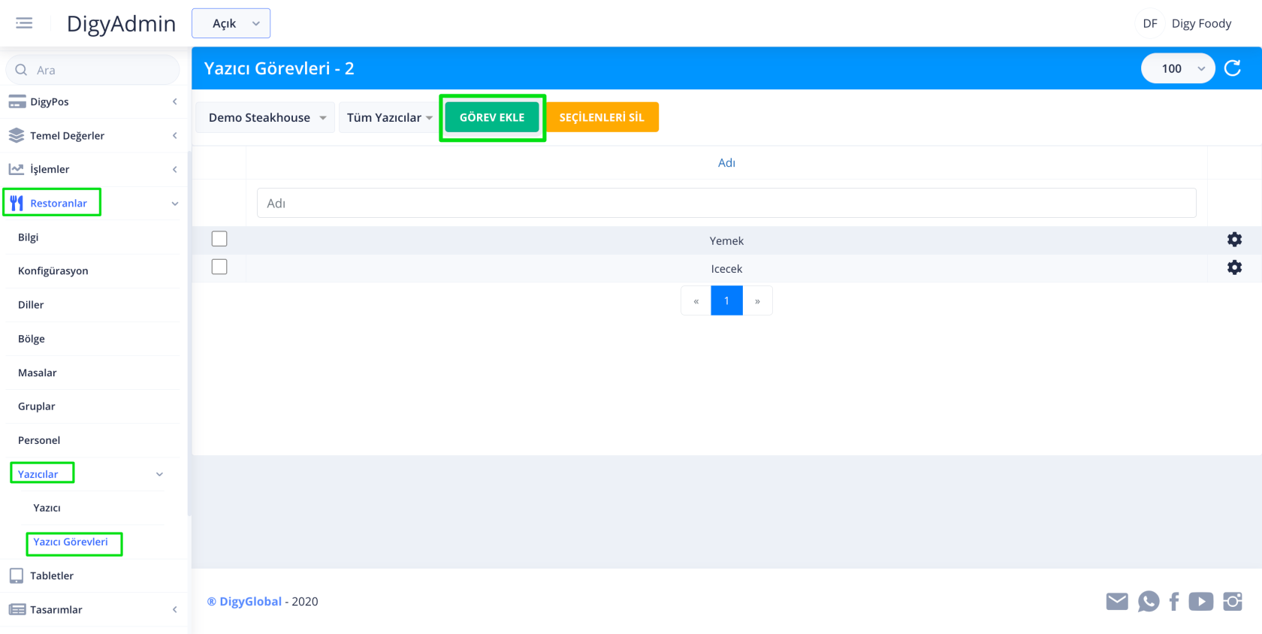Open the WhatsApp icon in footer
Image resolution: width=1262 pixels, height=634 pixels.
[x=1148, y=601]
